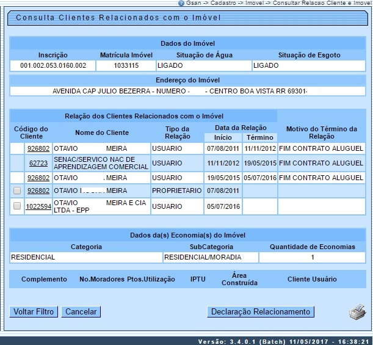This screenshot has height=345, width=373.
Task: Click the Categoria RESIDENCIAL field
Action: [86, 257]
